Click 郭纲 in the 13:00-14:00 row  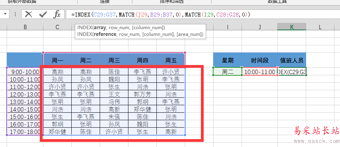[x=143, y=102]
